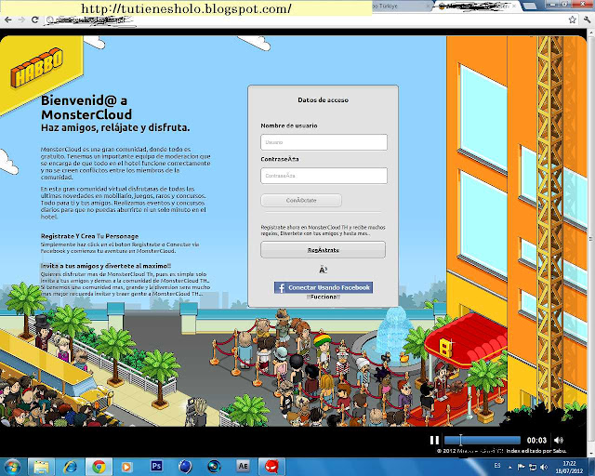Open the camera lens taskbar app
The image size is (595, 476).
click(x=214, y=467)
